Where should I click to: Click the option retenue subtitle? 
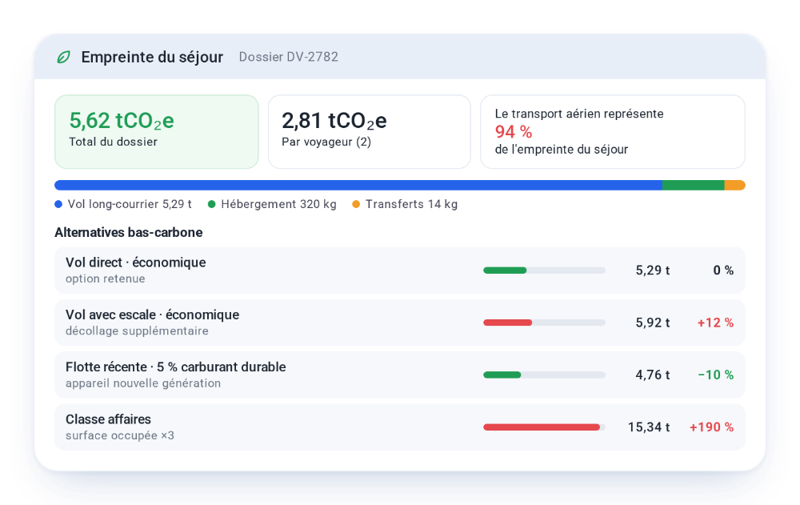coord(105,279)
